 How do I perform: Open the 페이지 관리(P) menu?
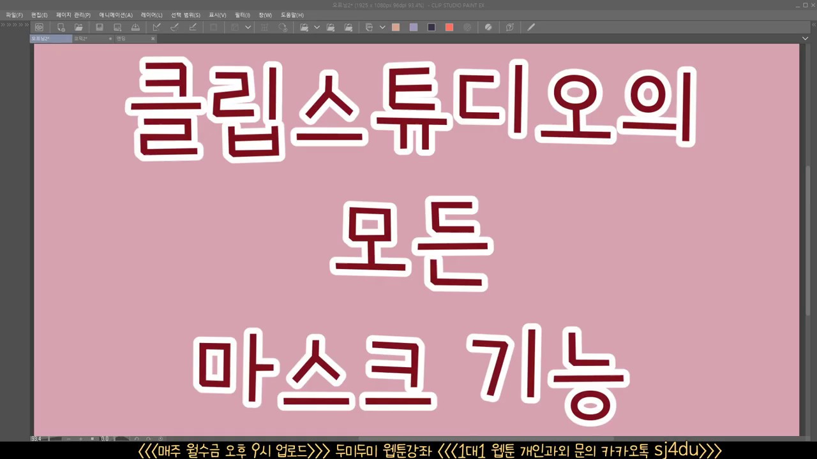click(x=73, y=15)
